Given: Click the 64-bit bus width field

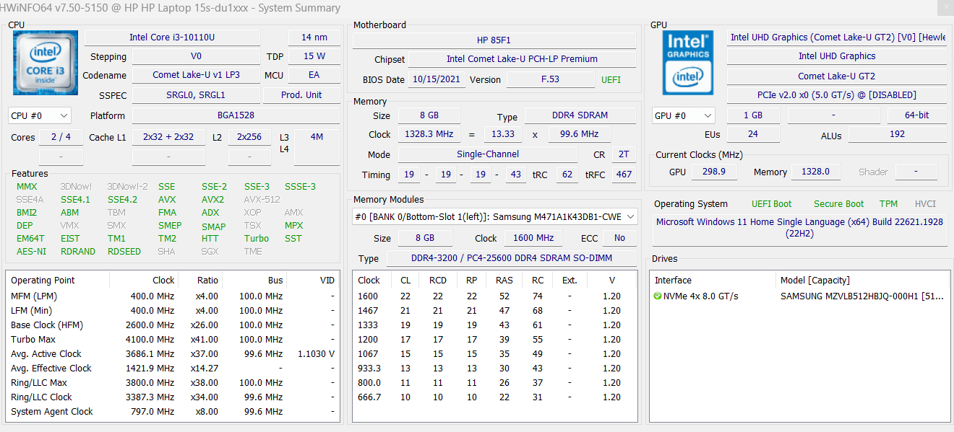Looking at the screenshot, I should point(917,115).
